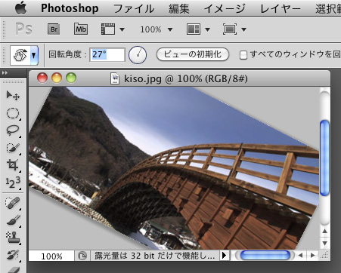Select the Spot Healing Brush tool
The width and height of the screenshot is (341, 273).
[x=13, y=203]
